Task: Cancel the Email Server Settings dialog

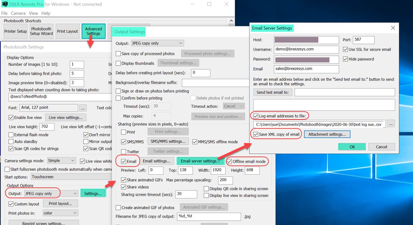Action: [381, 147]
